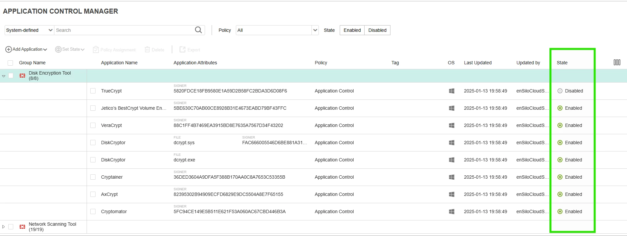Screen dimensions: 627x237
Task: Click the Export icon in toolbar
Action: [182, 49]
